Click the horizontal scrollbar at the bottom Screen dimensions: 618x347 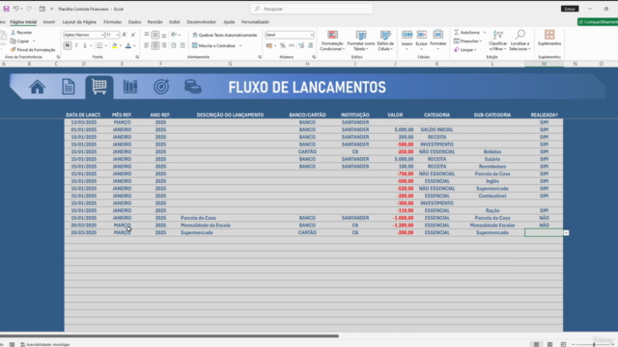(x=169, y=336)
